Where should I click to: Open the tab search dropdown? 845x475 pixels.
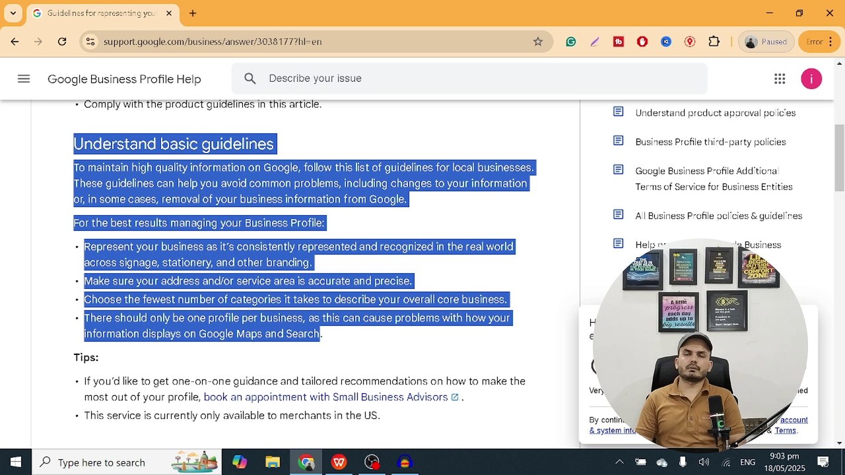tap(13, 13)
